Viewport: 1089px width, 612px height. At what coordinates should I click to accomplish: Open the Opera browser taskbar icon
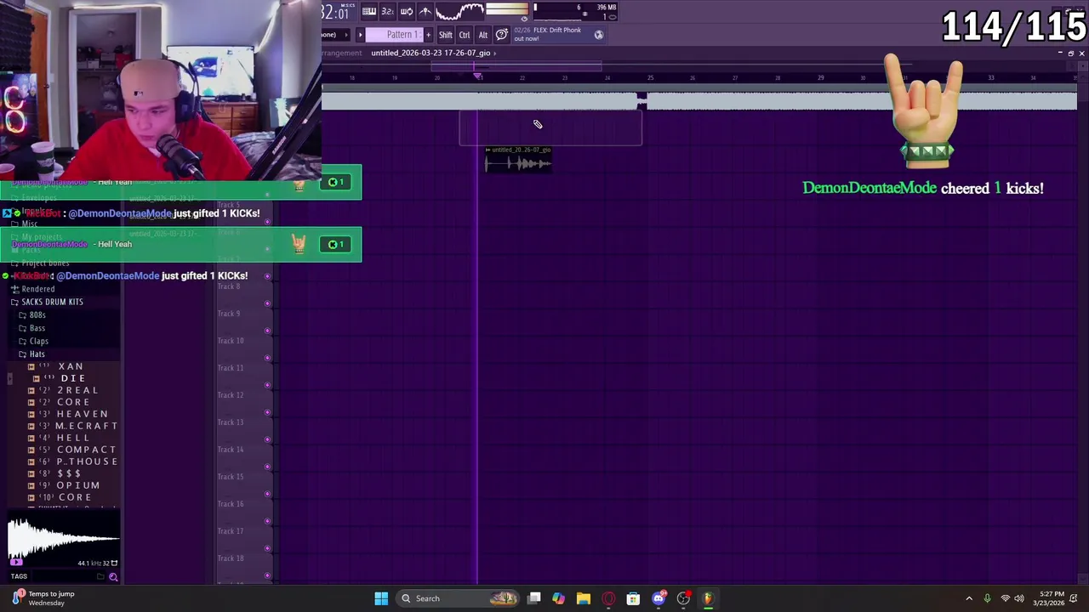608,598
